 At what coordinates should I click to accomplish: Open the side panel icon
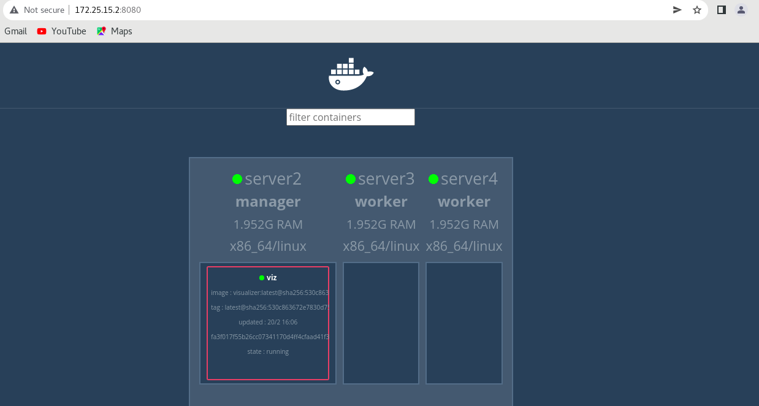point(722,10)
